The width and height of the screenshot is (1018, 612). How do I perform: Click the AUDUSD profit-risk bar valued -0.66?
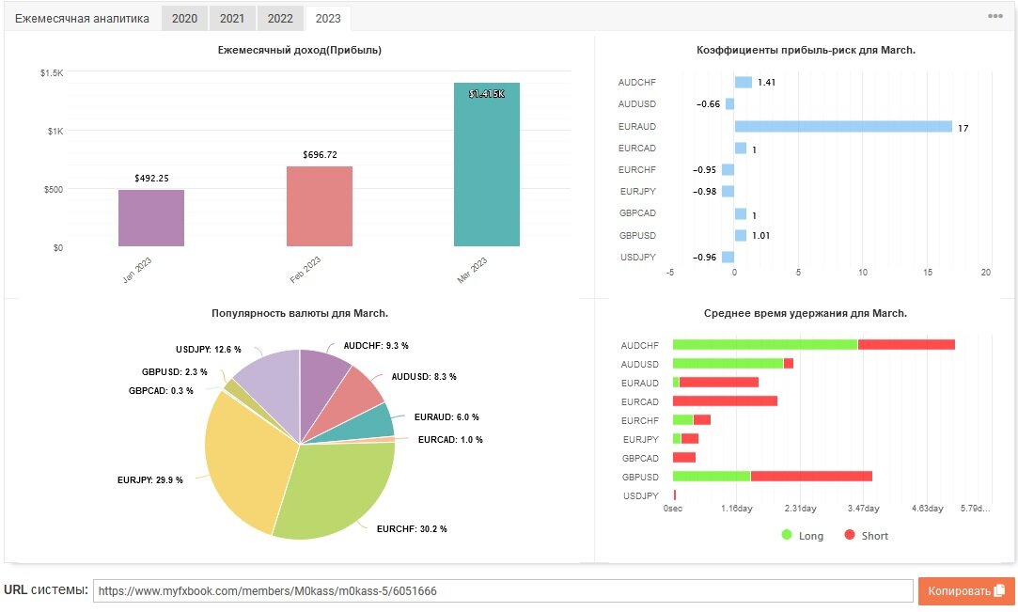tap(729, 103)
